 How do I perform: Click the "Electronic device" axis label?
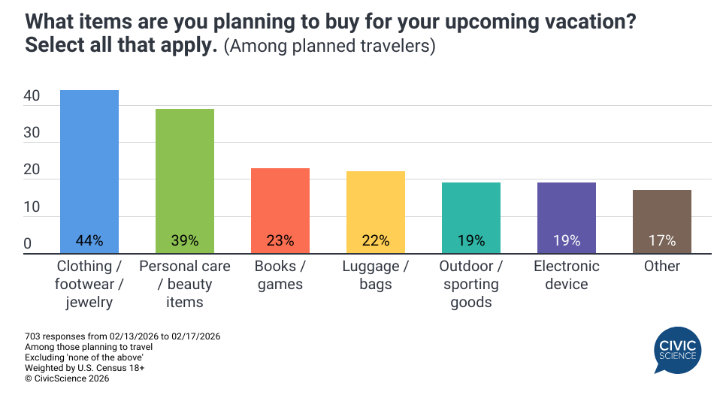566,275
